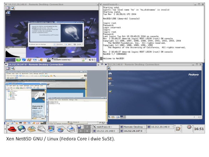Viewport: 209px width, 157px height.
Task: Click vertical scrollbar of KMail welcome pane
Action: point(45,103)
